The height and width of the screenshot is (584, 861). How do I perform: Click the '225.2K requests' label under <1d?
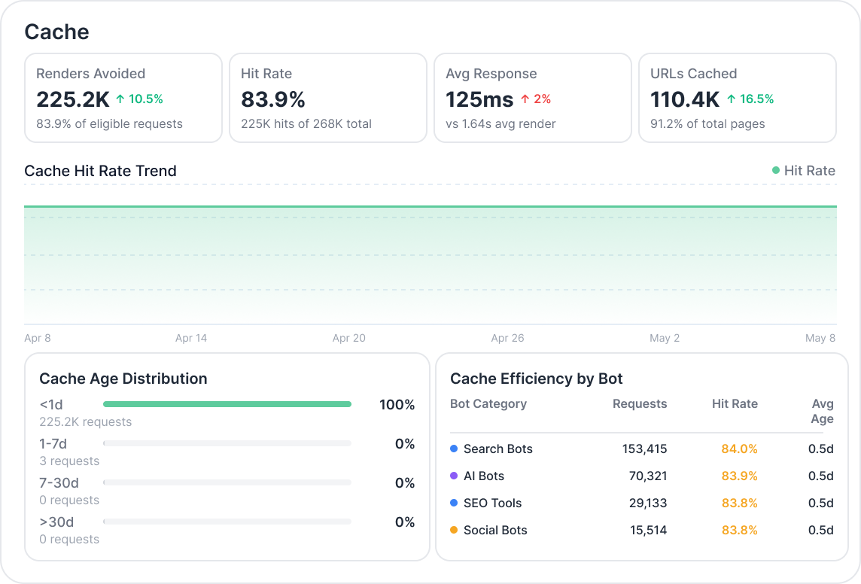[x=86, y=422]
